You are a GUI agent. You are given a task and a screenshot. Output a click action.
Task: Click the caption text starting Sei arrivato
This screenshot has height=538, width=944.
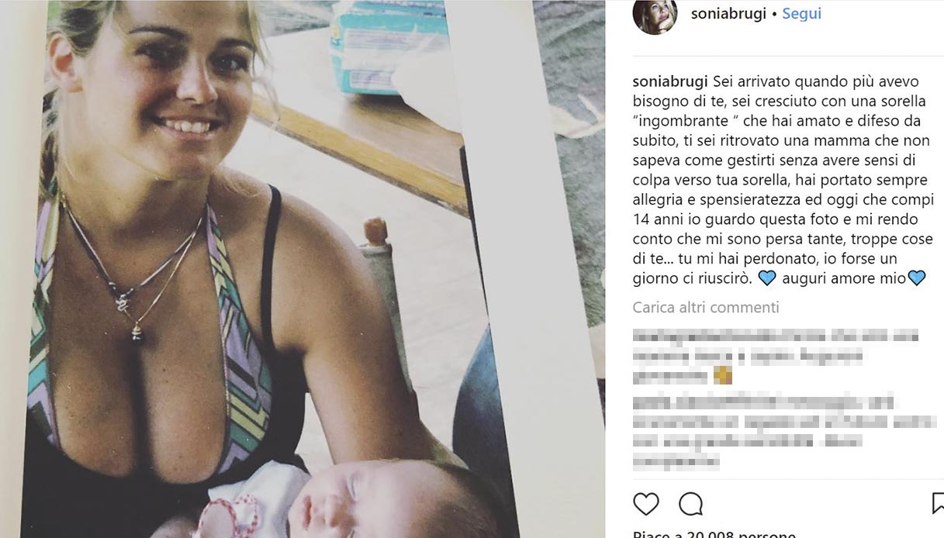tap(780, 179)
